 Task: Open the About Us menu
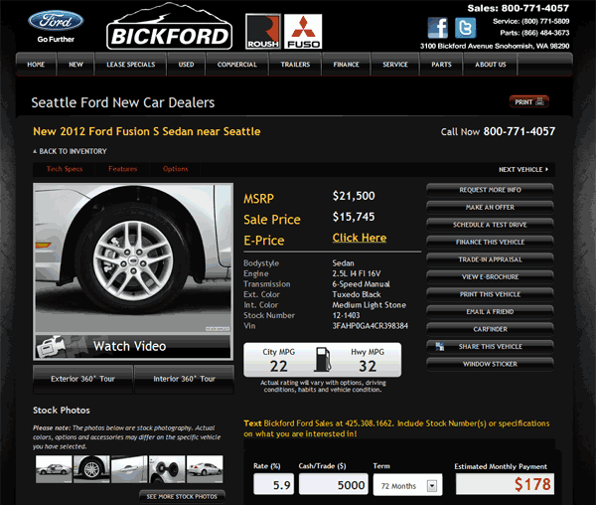(491, 65)
